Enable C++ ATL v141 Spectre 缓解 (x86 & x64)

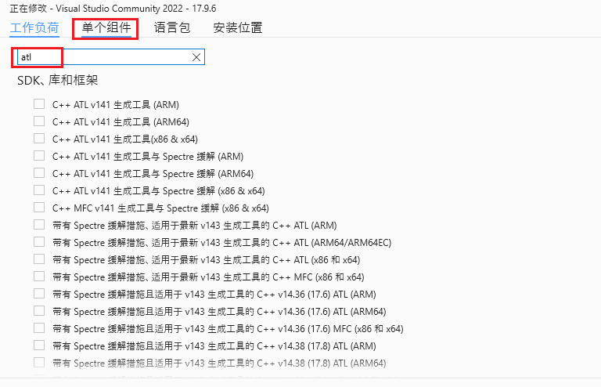pos(39,190)
